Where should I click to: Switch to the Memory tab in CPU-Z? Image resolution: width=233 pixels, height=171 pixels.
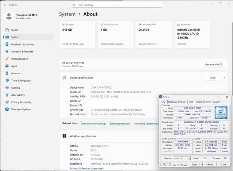[x=183, y=102]
